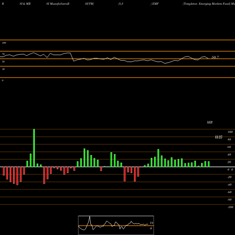The width and height of the screenshot is (235, 235).
Task: Click the '80' label on the MR axis
Action: (x=229, y=140)
